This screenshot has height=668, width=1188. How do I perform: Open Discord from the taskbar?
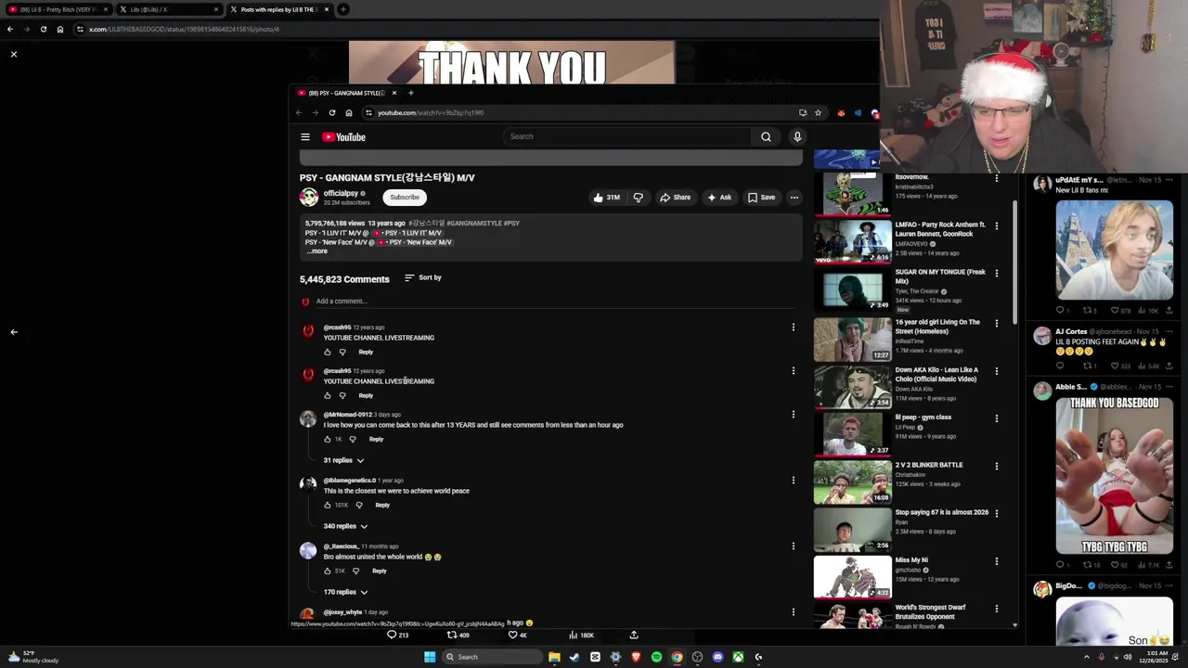717,657
